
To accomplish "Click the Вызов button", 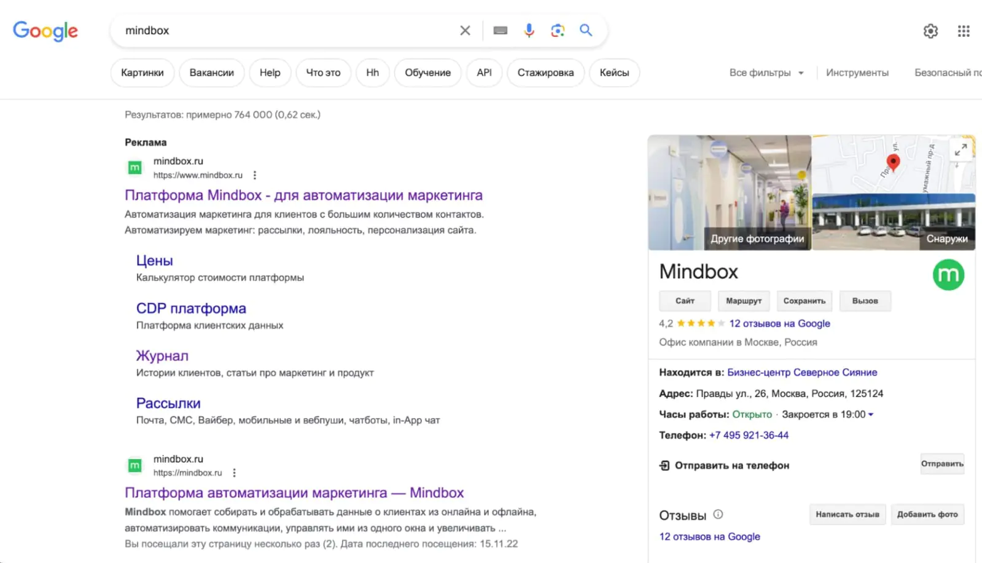I will pyautogui.click(x=865, y=301).
